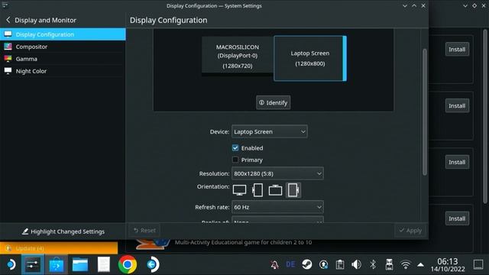Click the fourth Install button in Discover
489x275 pixels.
tap(457, 218)
